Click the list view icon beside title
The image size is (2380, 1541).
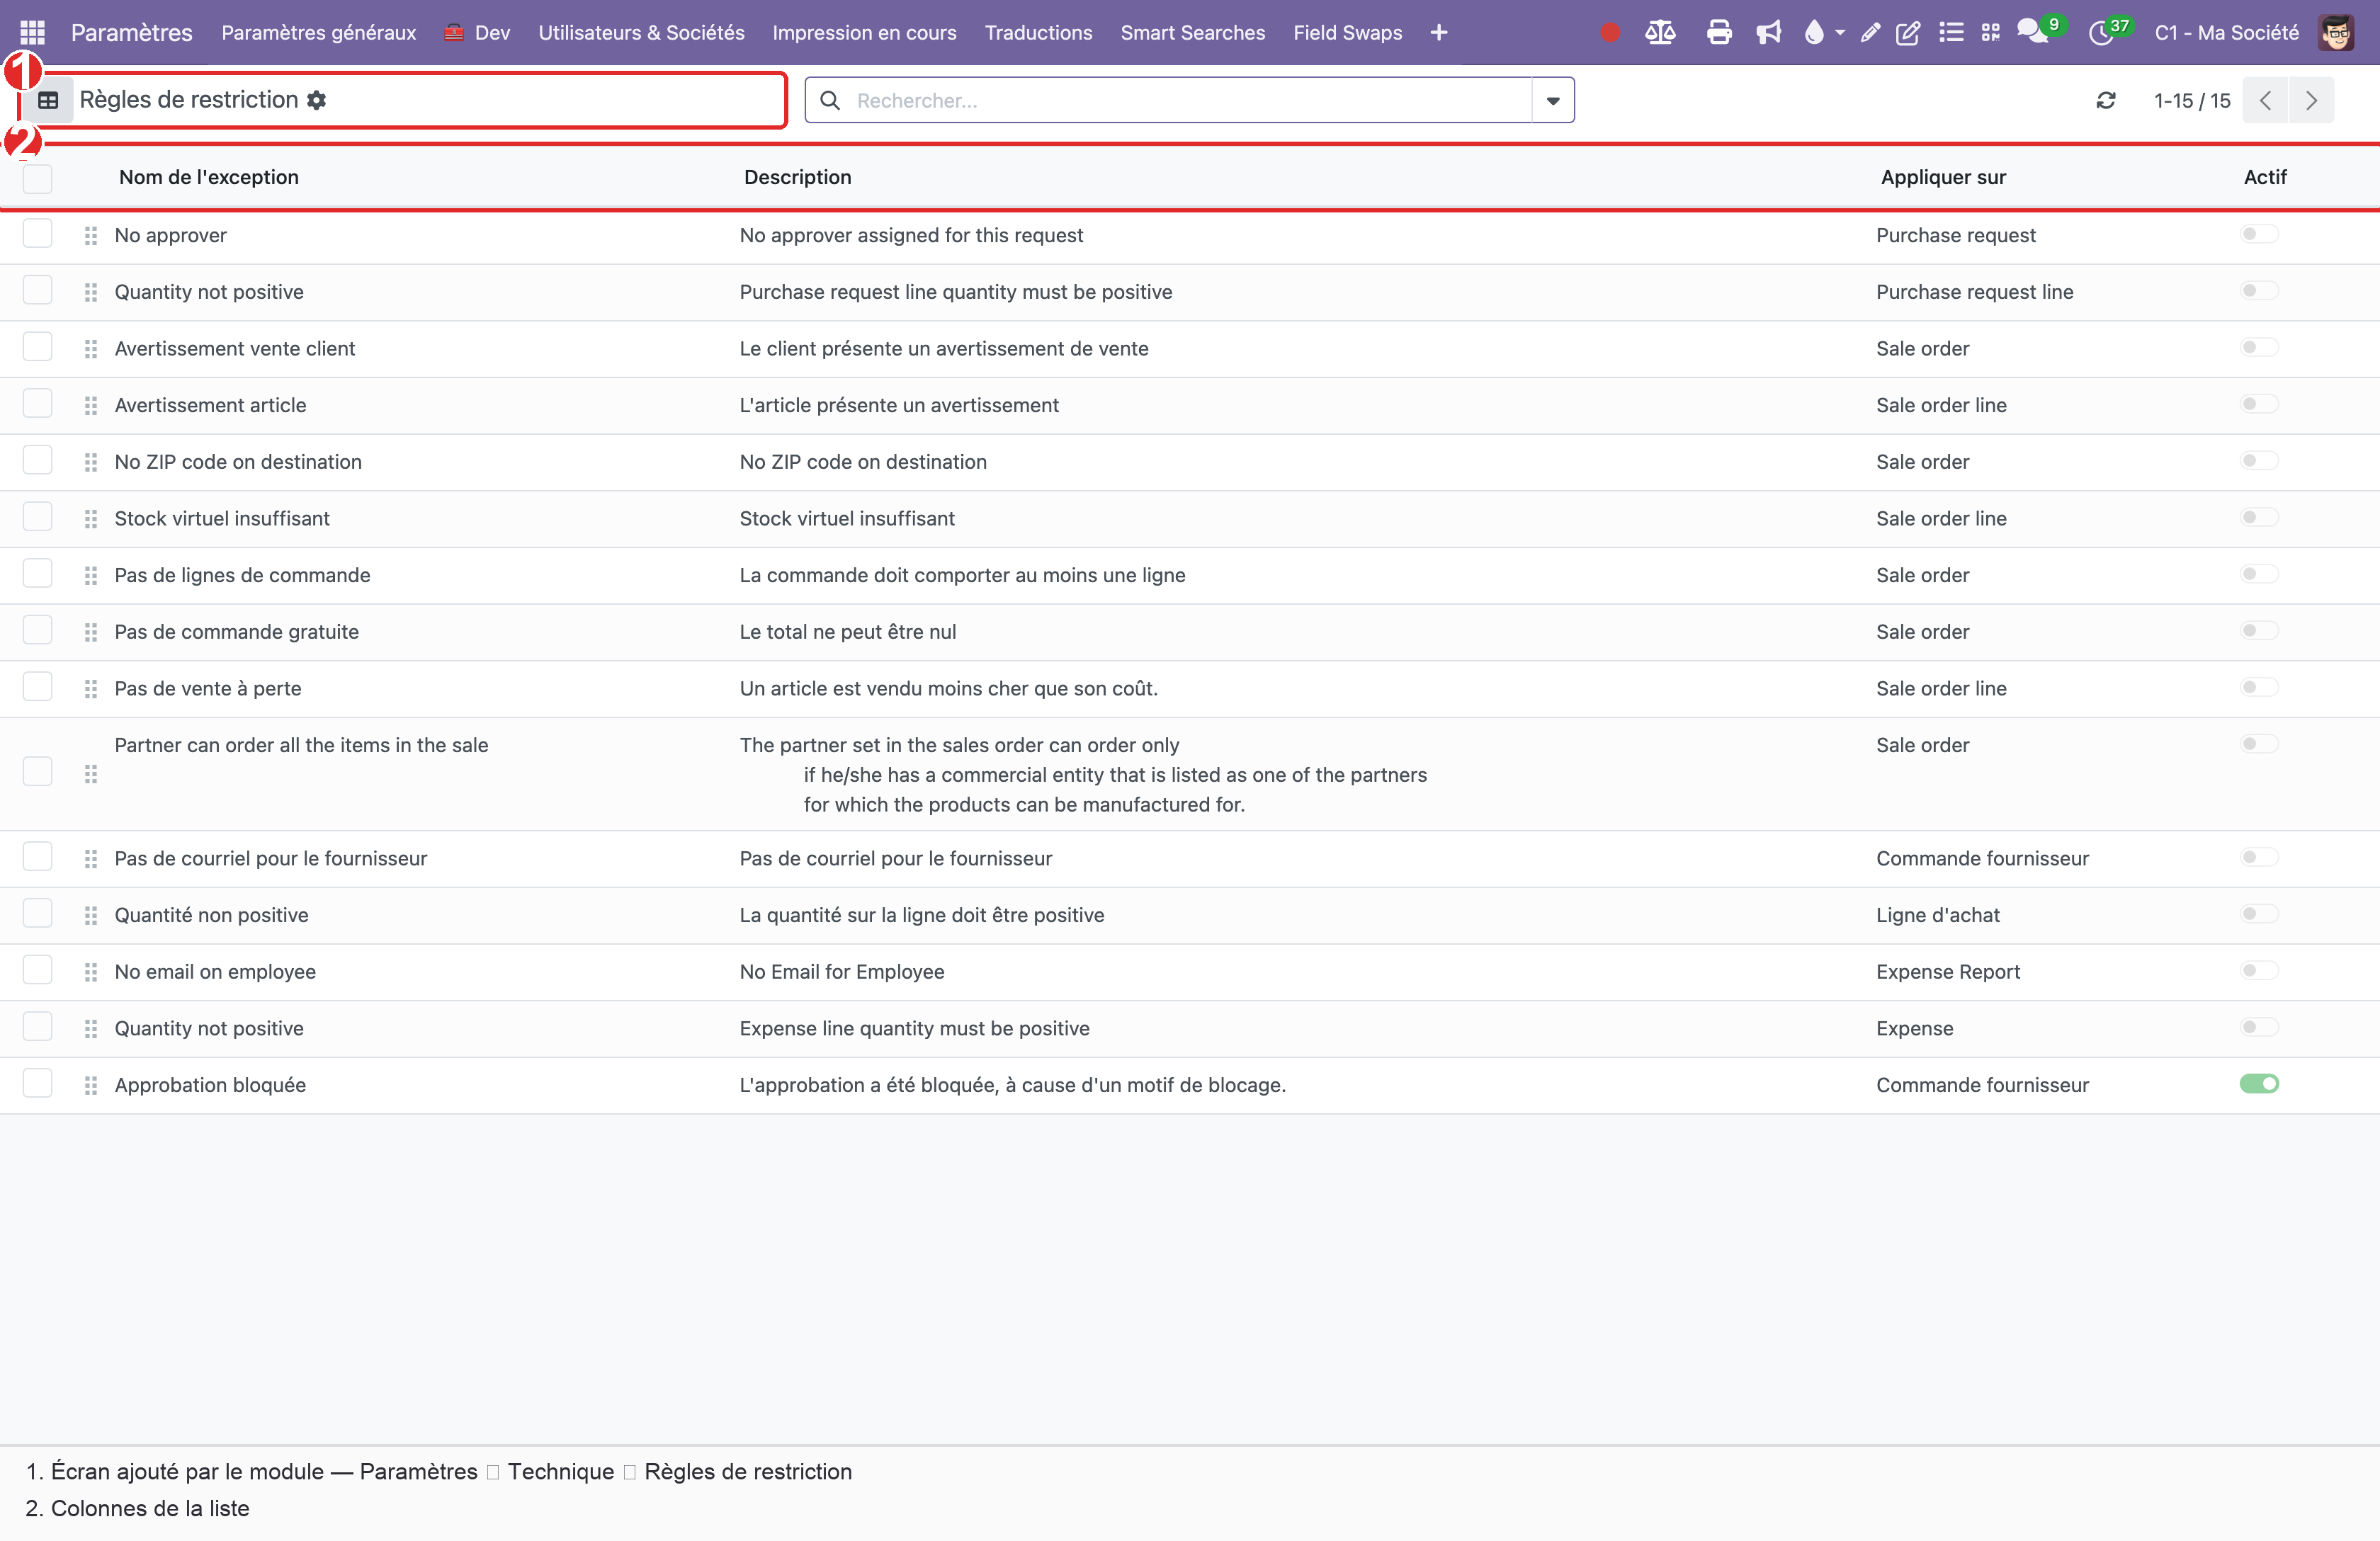pos(48,100)
